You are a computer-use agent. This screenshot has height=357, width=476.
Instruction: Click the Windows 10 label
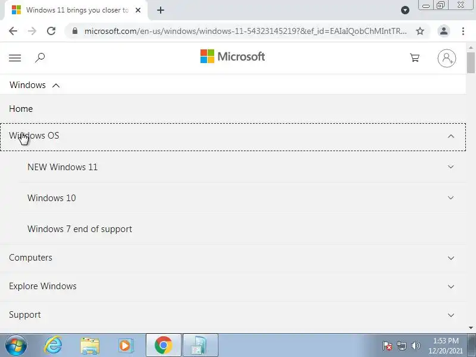pos(52,198)
